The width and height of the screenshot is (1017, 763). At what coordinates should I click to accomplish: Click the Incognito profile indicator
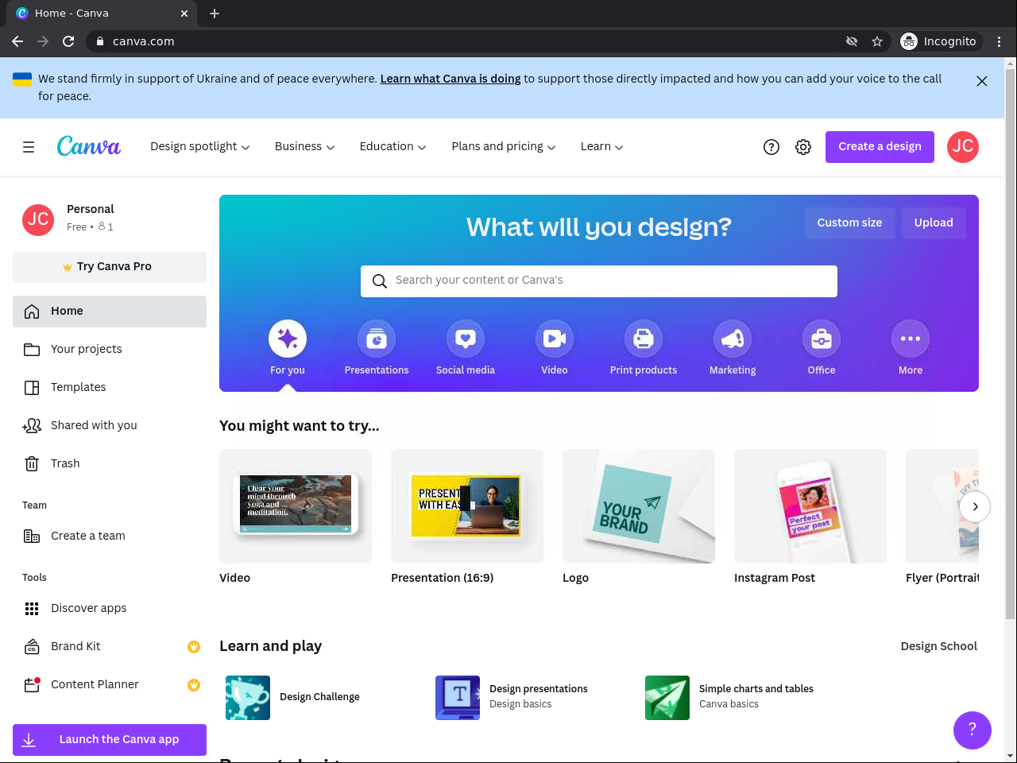(x=940, y=41)
